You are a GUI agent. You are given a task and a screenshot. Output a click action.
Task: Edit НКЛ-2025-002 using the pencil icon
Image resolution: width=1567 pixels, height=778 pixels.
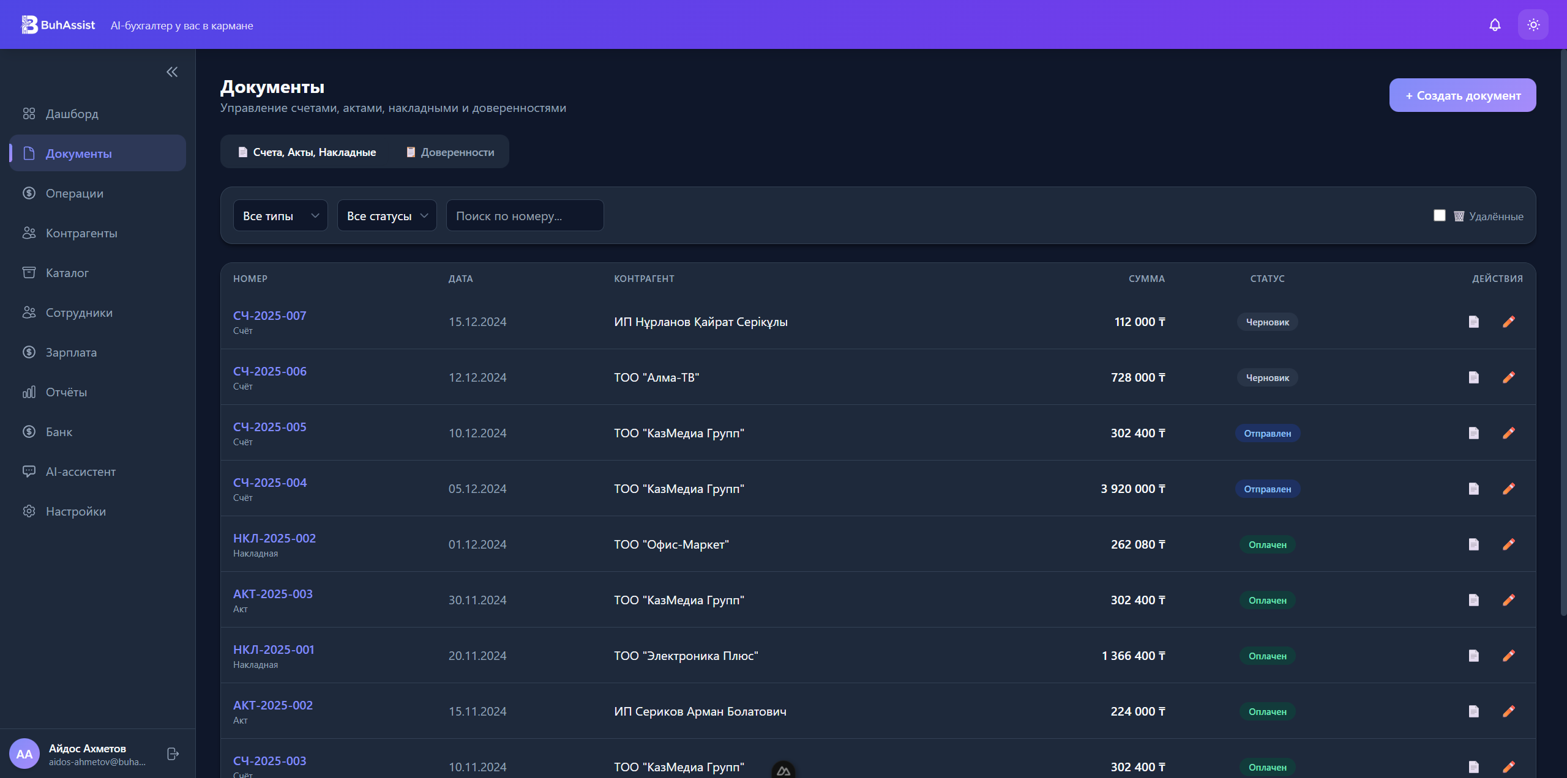[x=1509, y=544]
